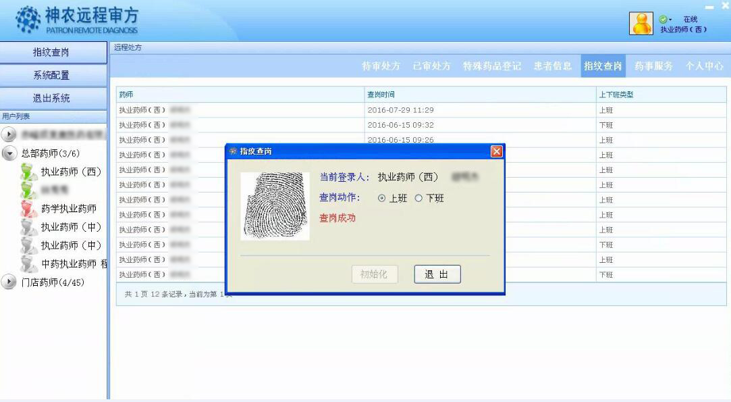The height and width of the screenshot is (402, 731).
Task: Select the 下班 radio button
Action: pos(418,199)
